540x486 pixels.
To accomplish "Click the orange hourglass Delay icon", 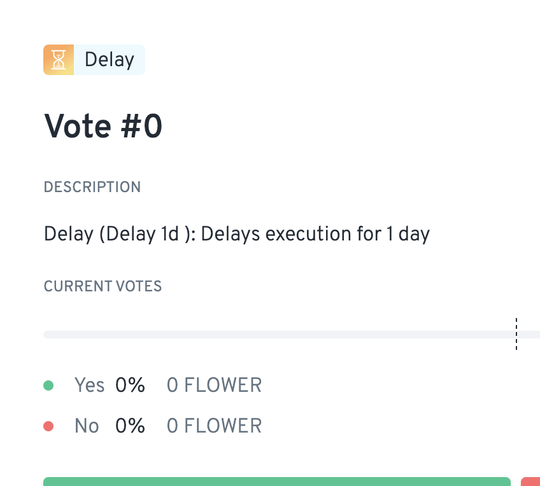I will click(59, 60).
